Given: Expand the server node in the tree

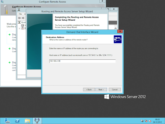Looking at the screenshot, I should [x=20, y=28].
